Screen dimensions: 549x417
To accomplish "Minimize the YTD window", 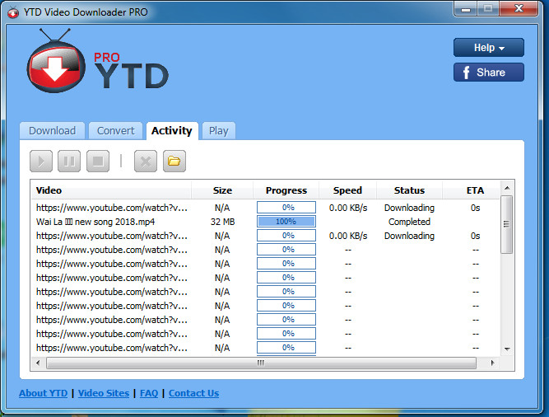I will click(465, 9).
